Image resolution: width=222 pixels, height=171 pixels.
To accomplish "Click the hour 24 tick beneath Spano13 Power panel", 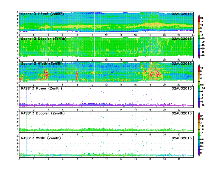I will point(193,35).
